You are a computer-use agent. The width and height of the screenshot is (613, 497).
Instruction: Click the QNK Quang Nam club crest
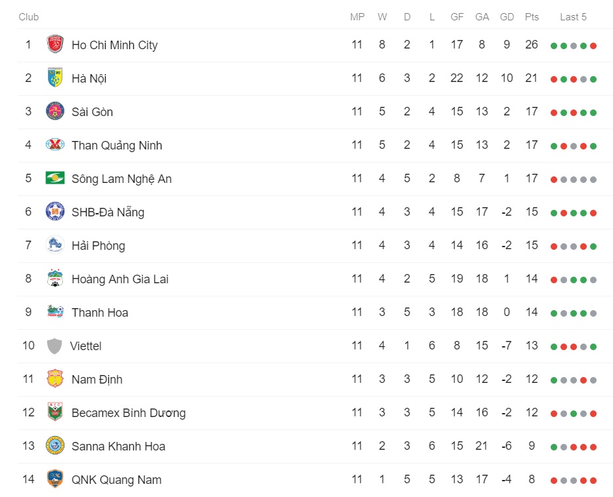[x=55, y=479]
